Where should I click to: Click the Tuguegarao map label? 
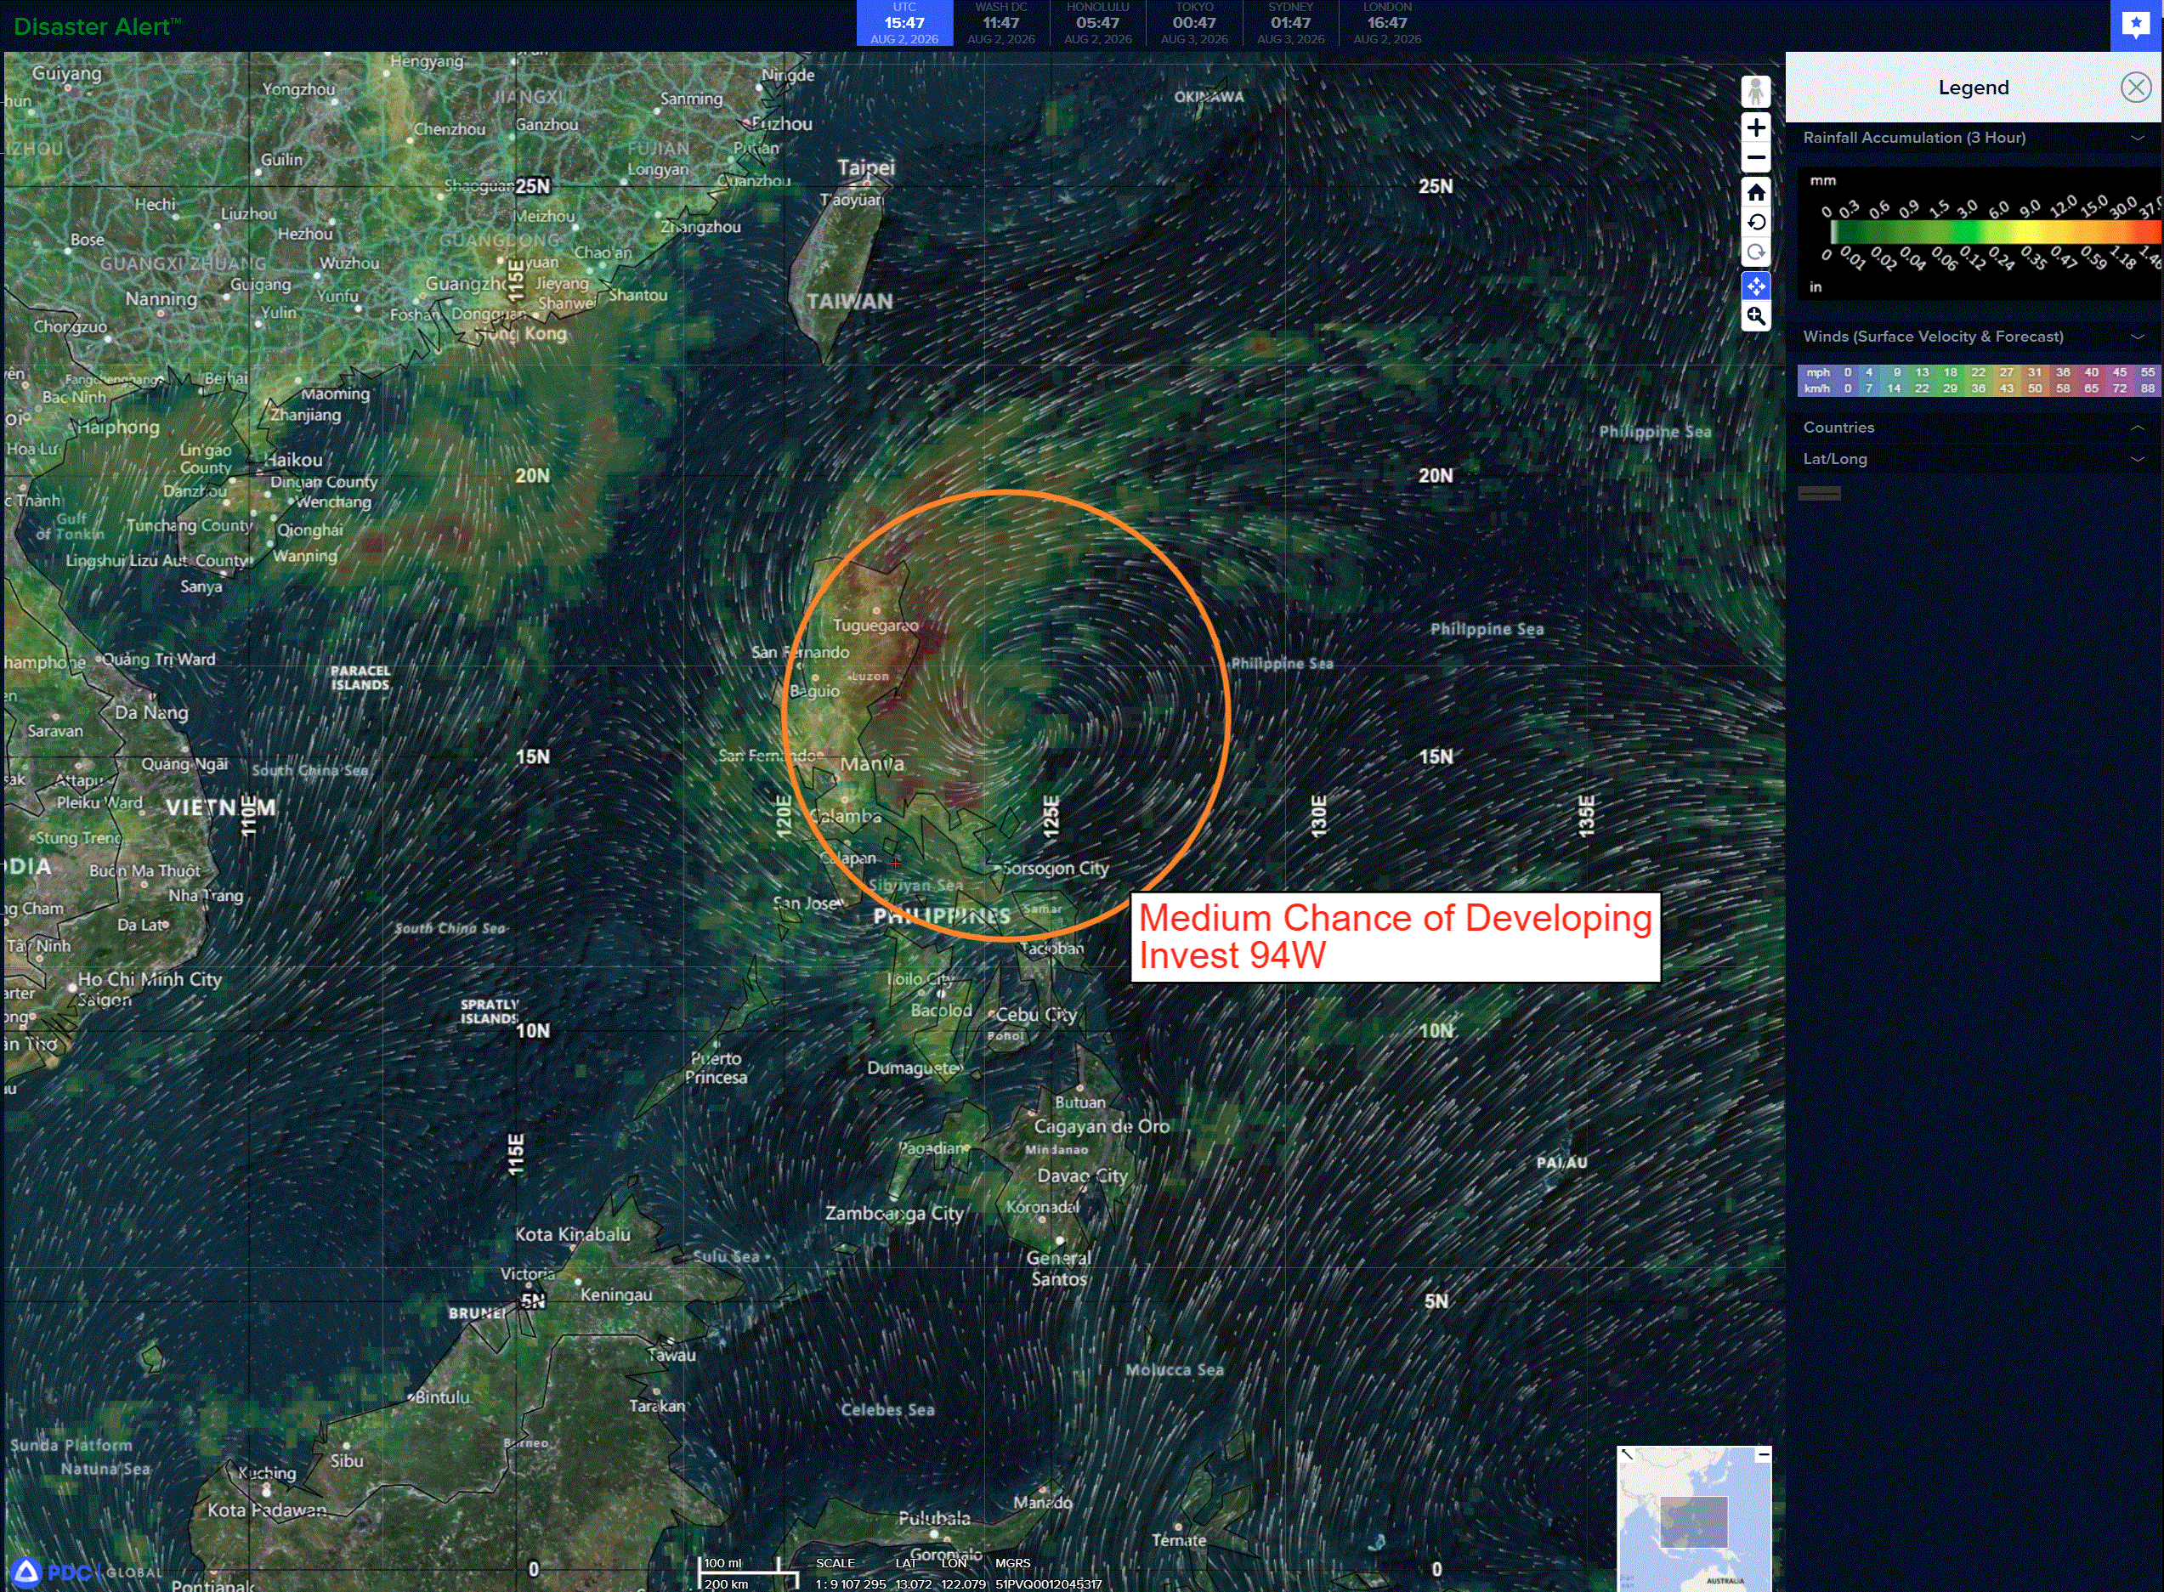click(x=875, y=626)
